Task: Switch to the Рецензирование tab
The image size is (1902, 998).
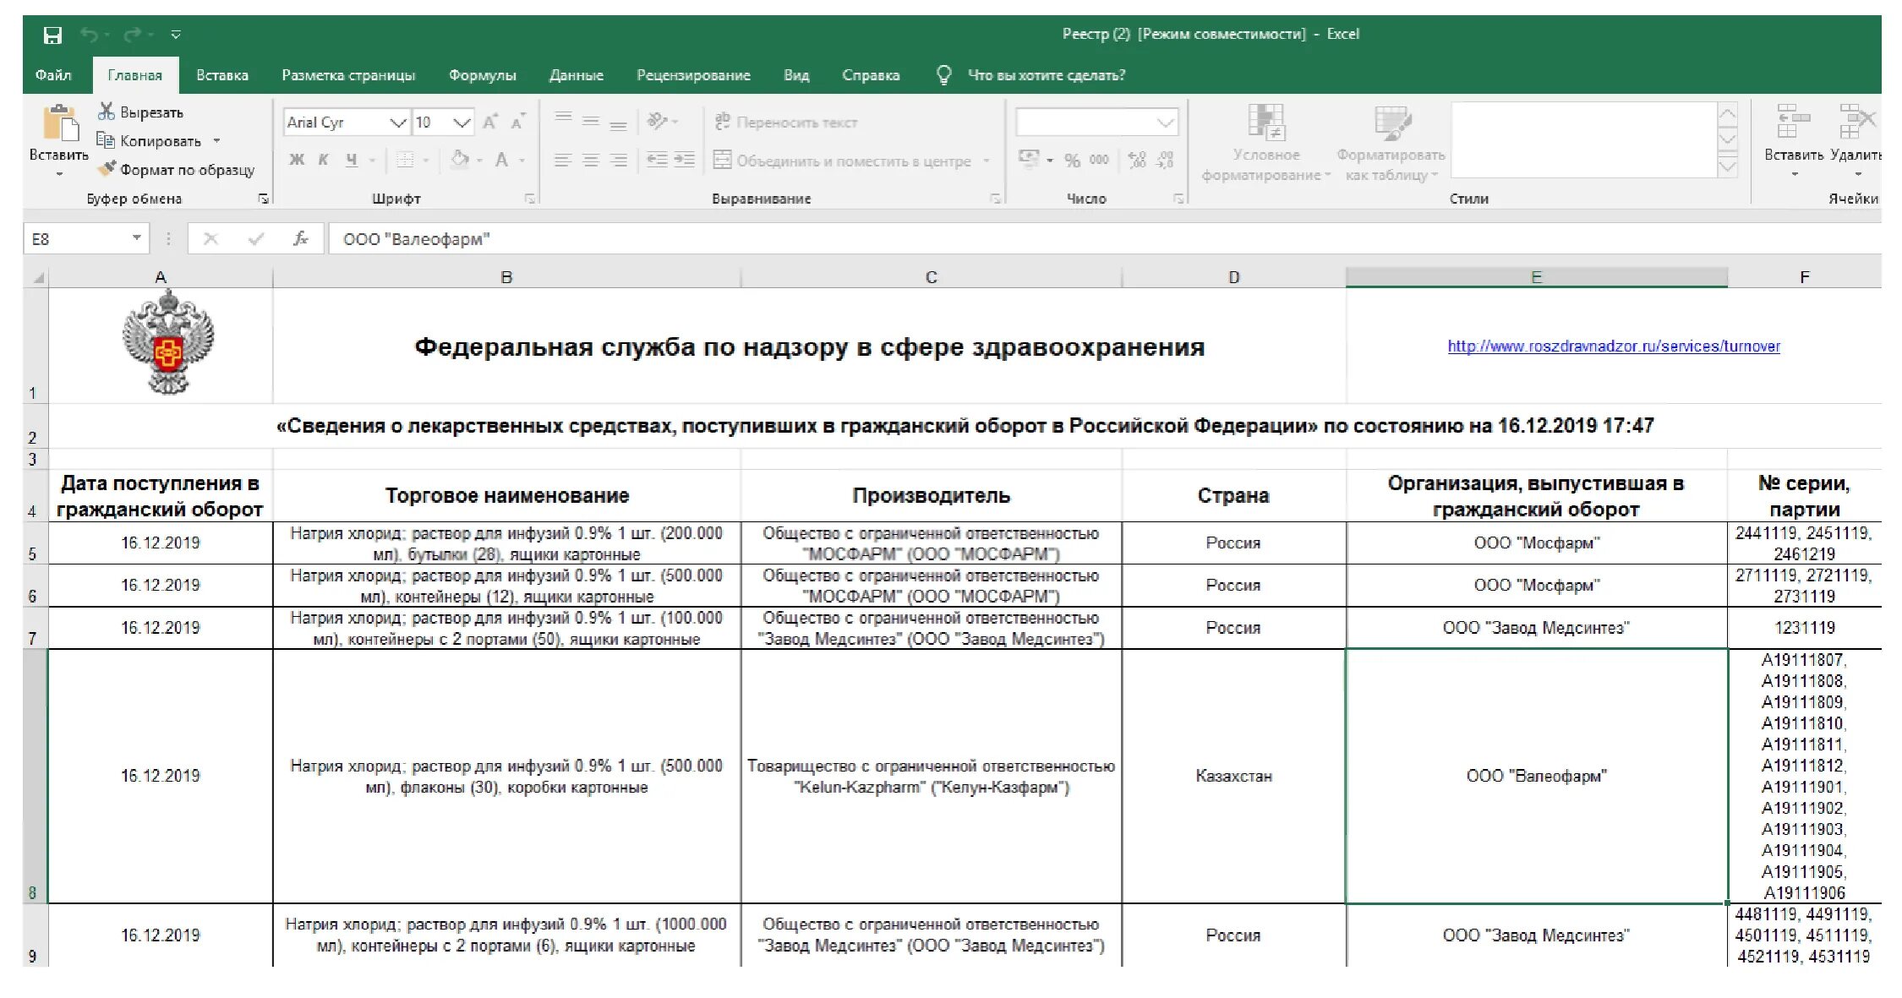Action: click(693, 75)
